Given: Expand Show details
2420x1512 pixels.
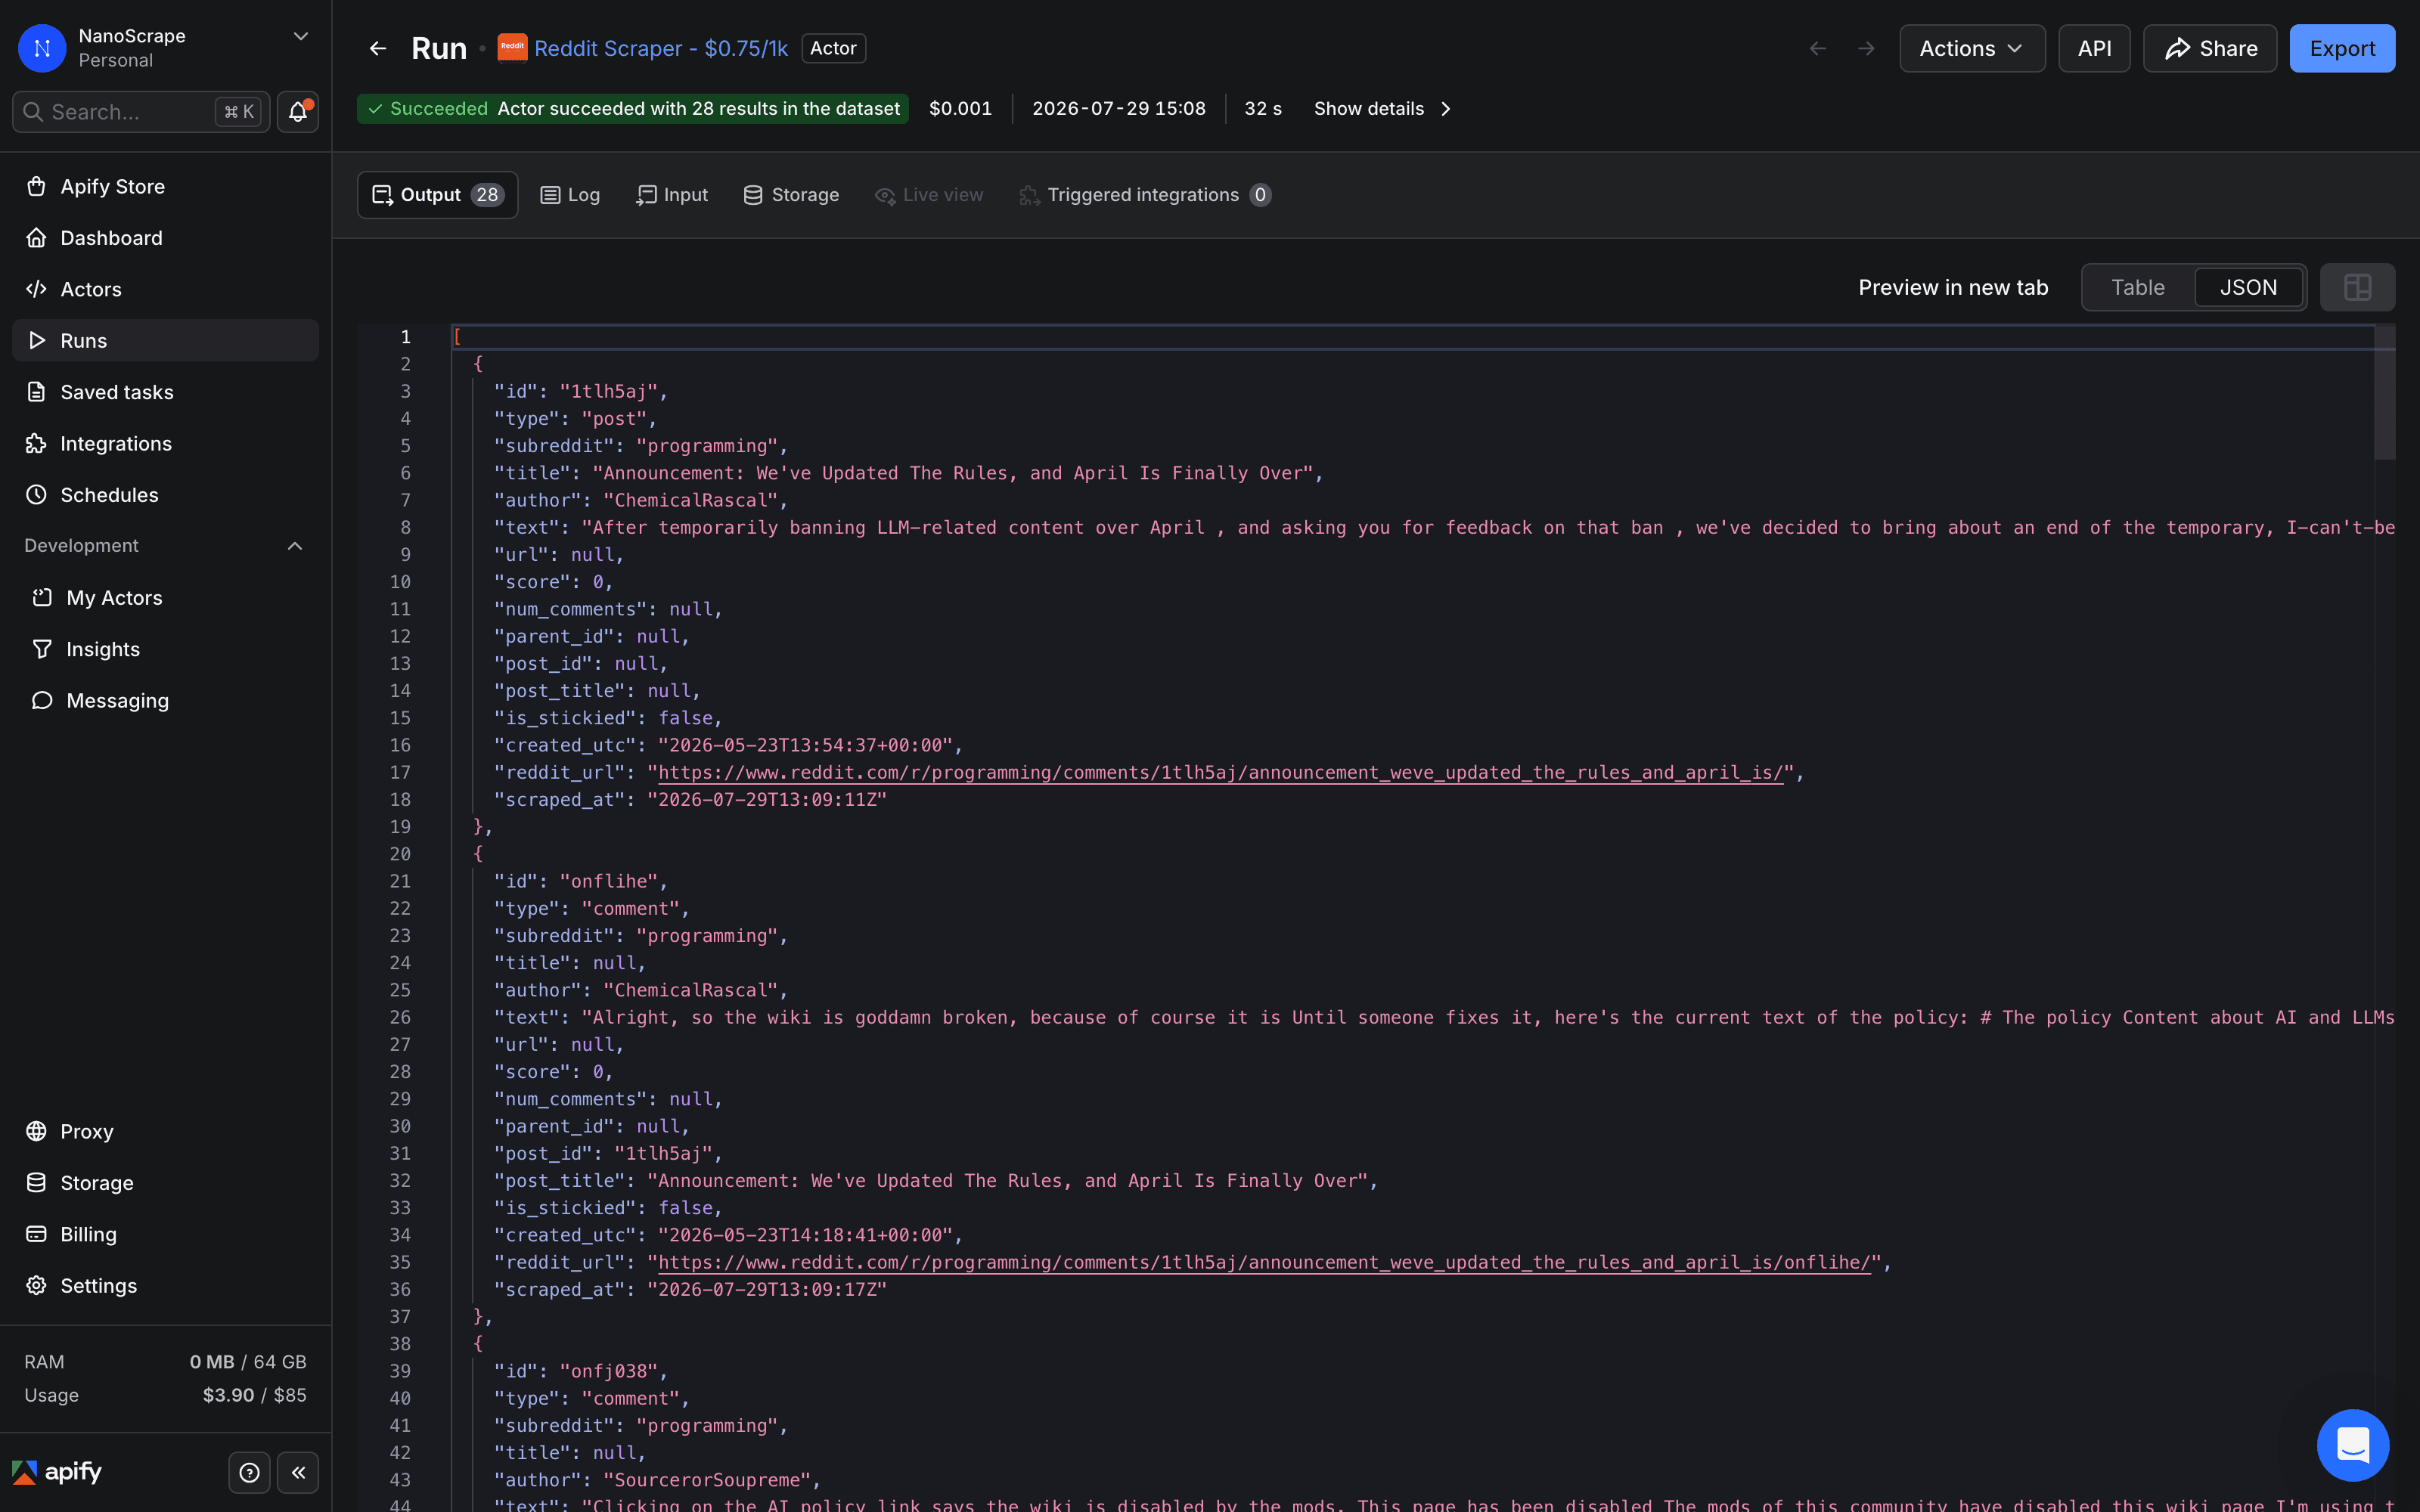Looking at the screenshot, I should click(1382, 108).
